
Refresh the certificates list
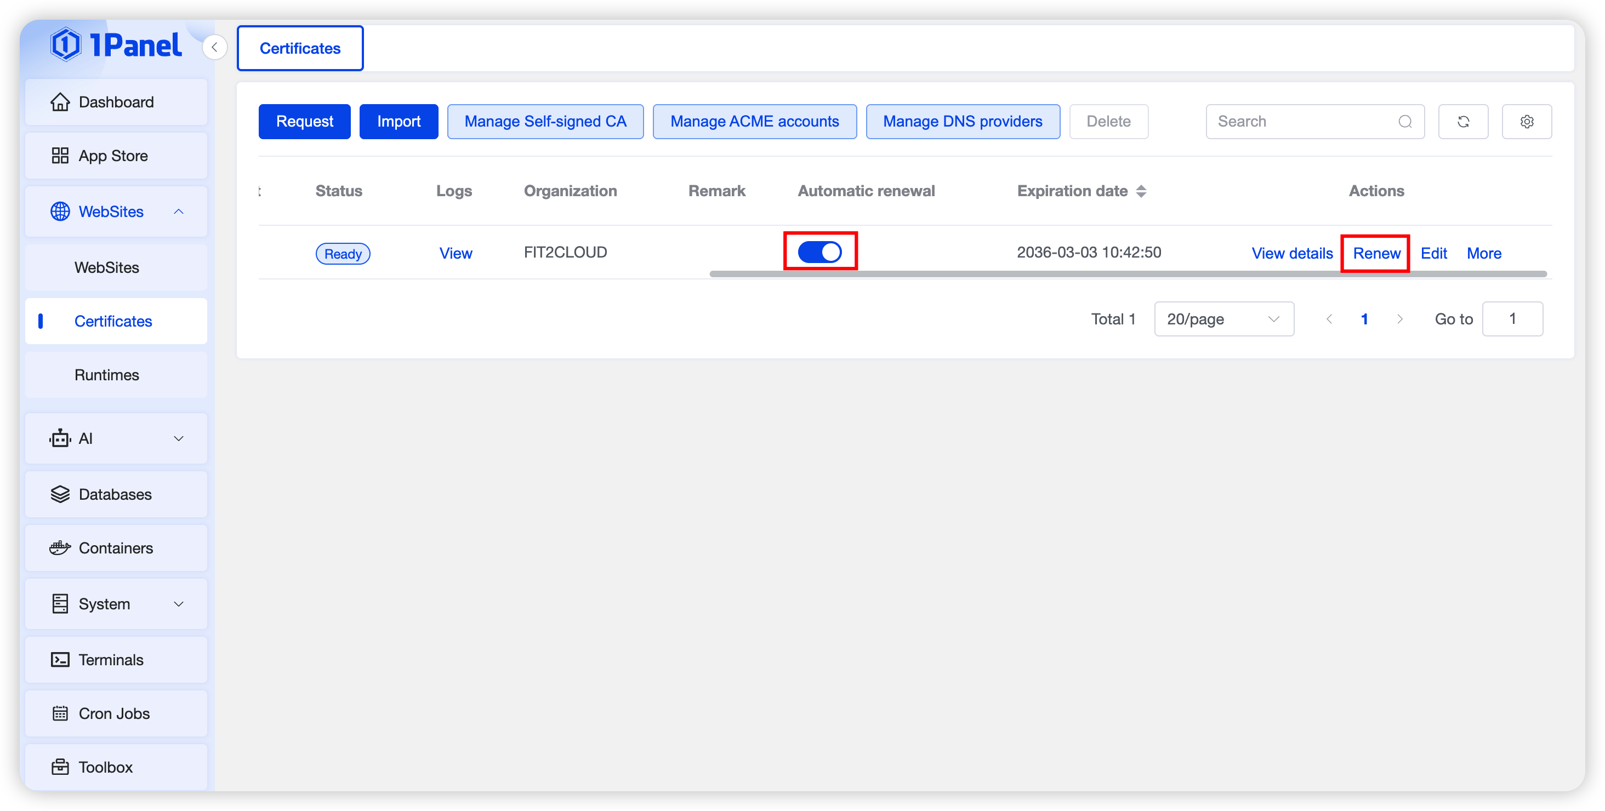coord(1462,122)
